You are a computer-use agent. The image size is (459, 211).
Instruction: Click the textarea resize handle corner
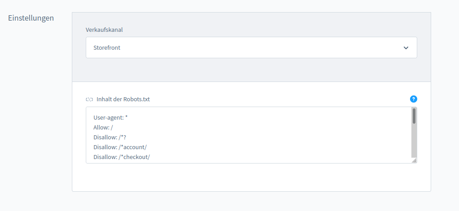414,160
